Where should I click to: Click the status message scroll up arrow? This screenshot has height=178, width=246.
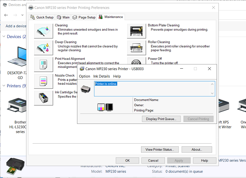click(x=212, y=84)
